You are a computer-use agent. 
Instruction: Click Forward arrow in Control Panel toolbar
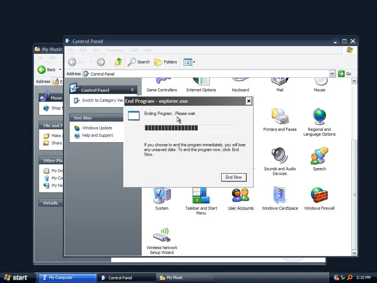click(101, 62)
